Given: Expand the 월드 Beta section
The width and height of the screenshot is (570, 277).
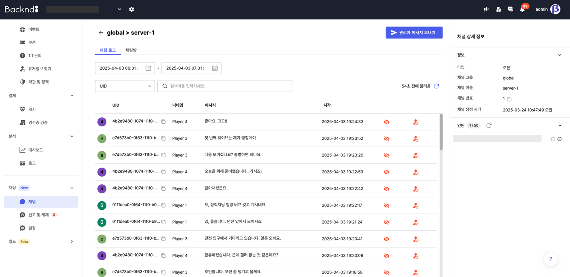Looking at the screenshot, I should point(72,242).
